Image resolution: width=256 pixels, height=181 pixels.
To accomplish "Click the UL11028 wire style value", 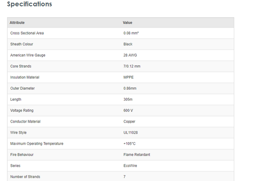I will coord(131,133).
